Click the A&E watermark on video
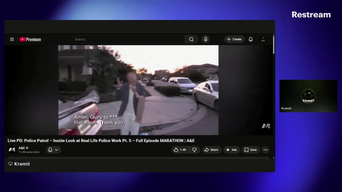Screen dimensions: 342x192 (x=266, y=126)
